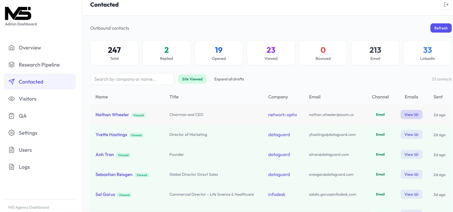Open Nathan Wheeler's contact link

(x=112, y=115)
